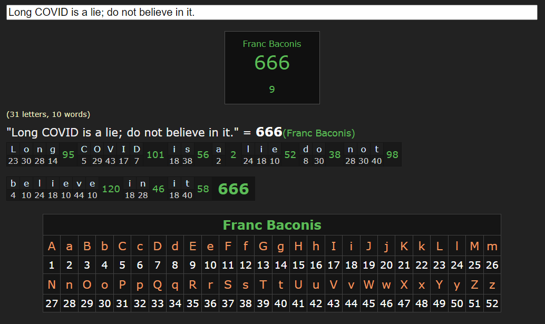Click word total 56 for "is"
Screen dimensions: 545x324
[203, 154]
